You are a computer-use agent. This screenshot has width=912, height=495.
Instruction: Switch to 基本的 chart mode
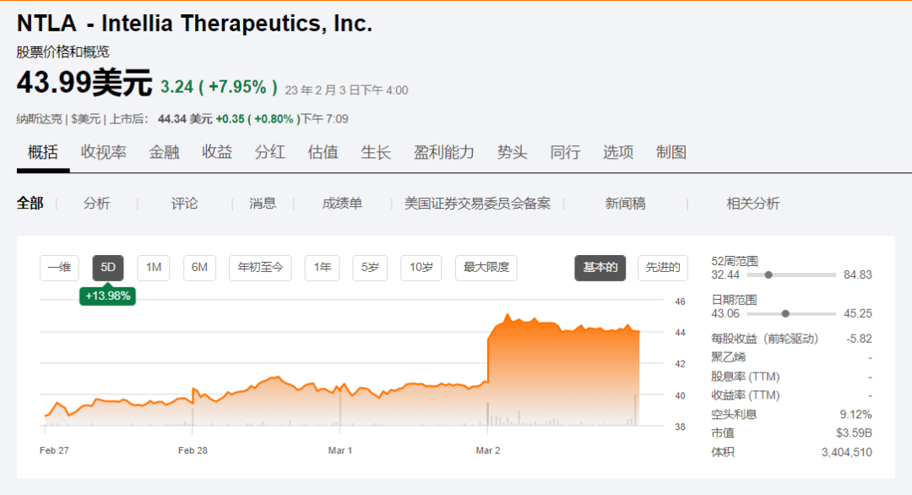tap(600, 268)
